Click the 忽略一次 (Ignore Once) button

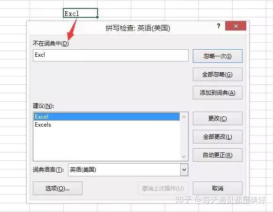pos(218,56)
